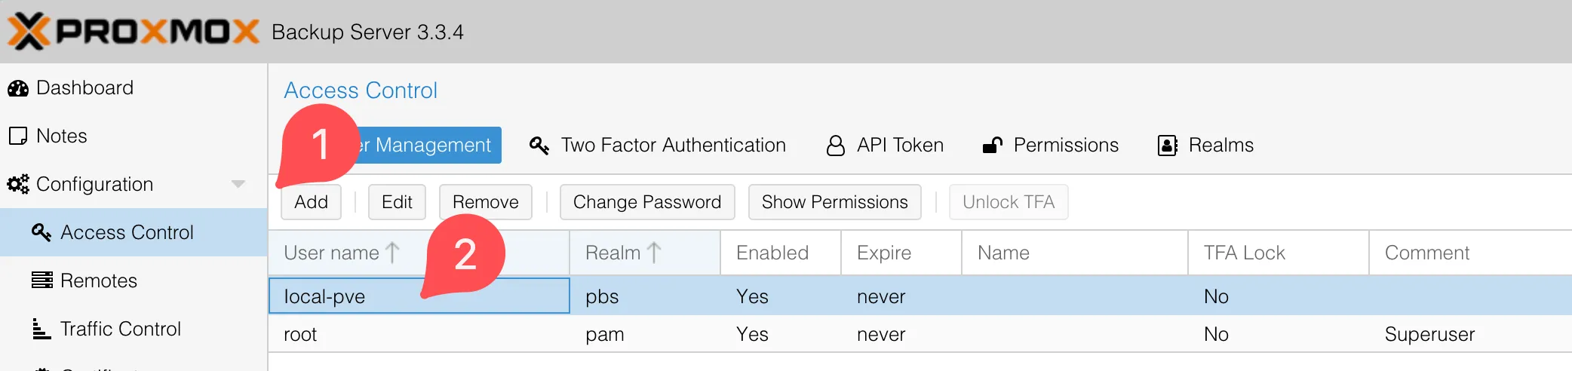The image size is (1572, 371).
Task: Open Dashboard via its gauge icon
Action: pyautogui.click(x=18, y=88)
